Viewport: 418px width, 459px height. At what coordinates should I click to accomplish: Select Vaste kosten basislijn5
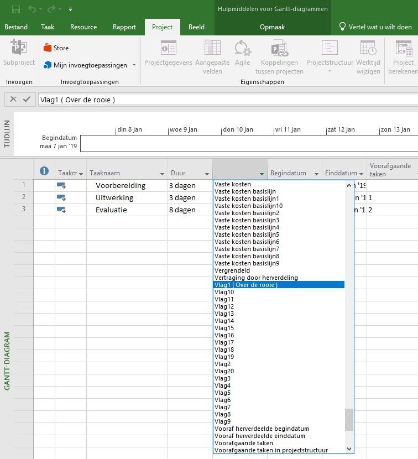coord(247,234)
